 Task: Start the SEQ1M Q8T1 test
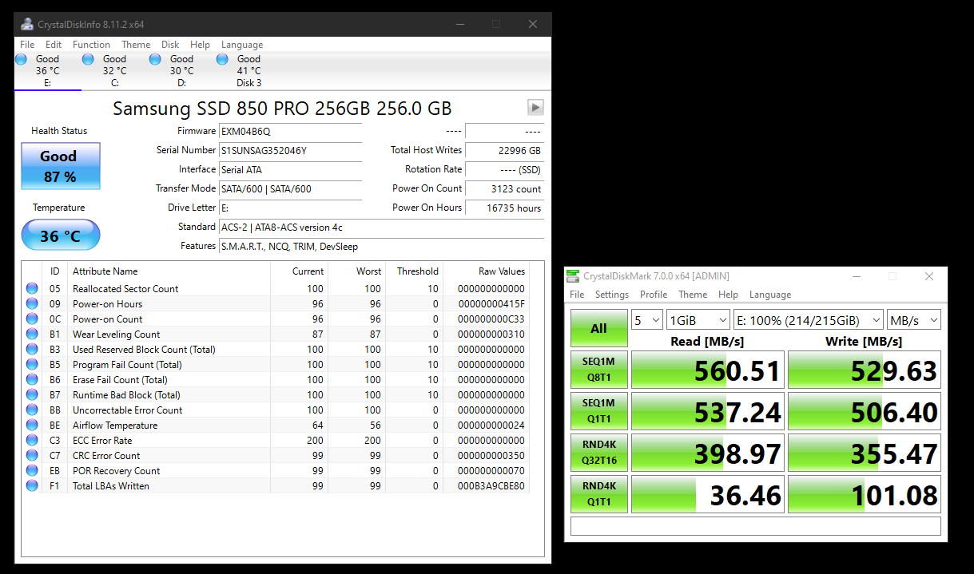pos(598,370)
